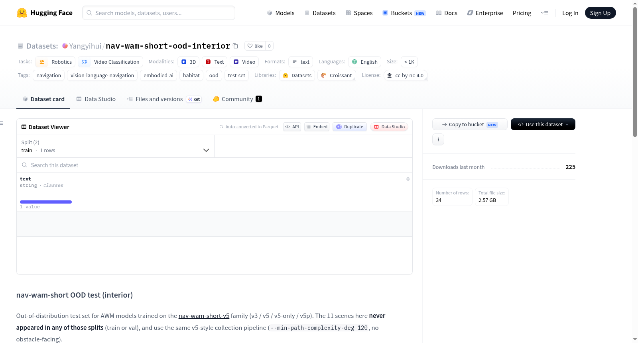Click the habitat tag
This screenshot has height=343, width=638.
pyautogui.click(x=191, y=75)
